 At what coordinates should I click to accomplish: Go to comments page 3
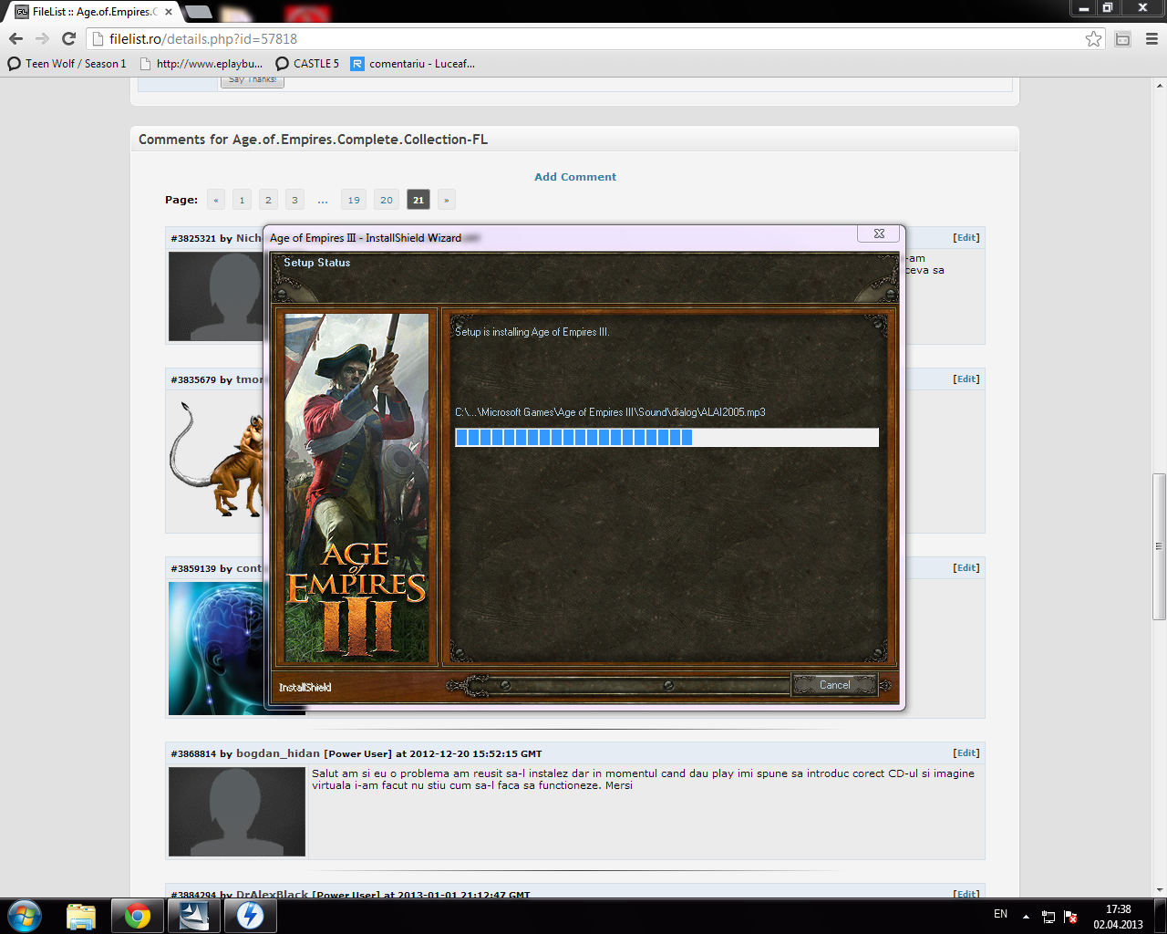(294, 200)
